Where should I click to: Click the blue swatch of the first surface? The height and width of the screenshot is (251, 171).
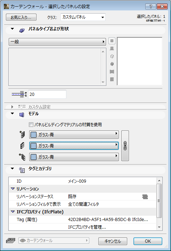click(x=33, y=135)
